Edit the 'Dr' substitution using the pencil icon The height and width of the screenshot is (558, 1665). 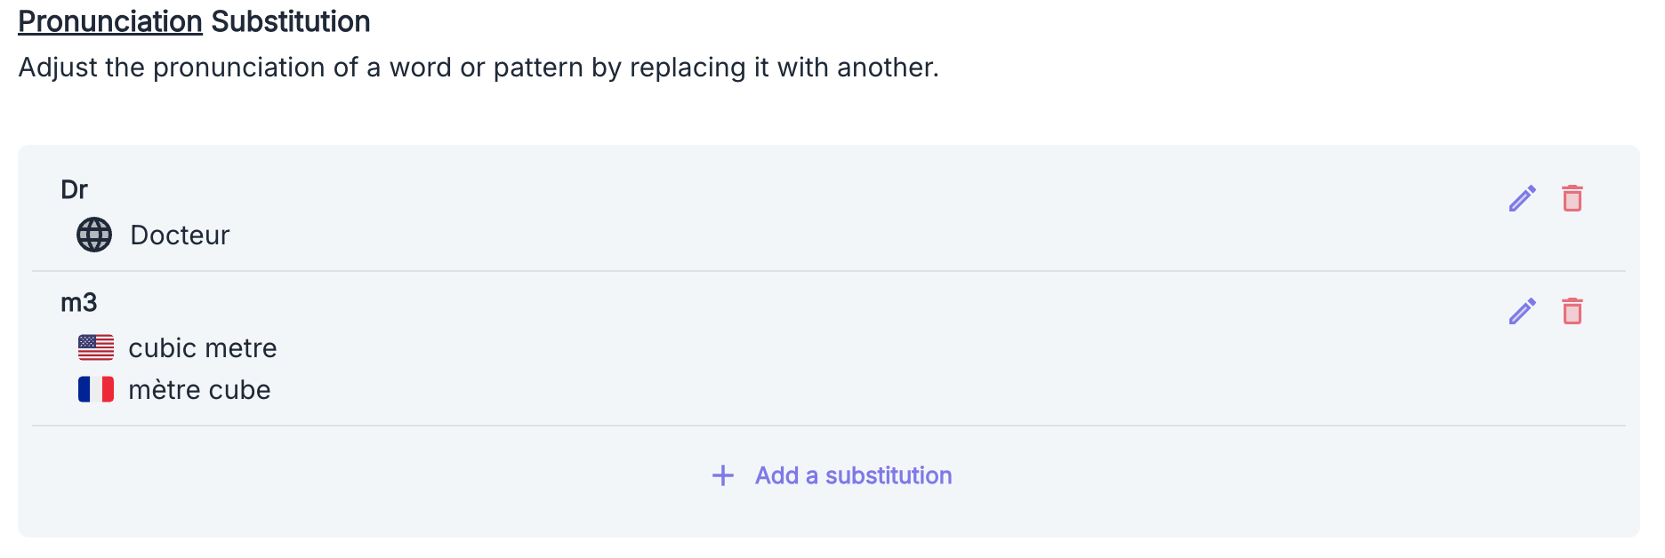coord(1521,199)
